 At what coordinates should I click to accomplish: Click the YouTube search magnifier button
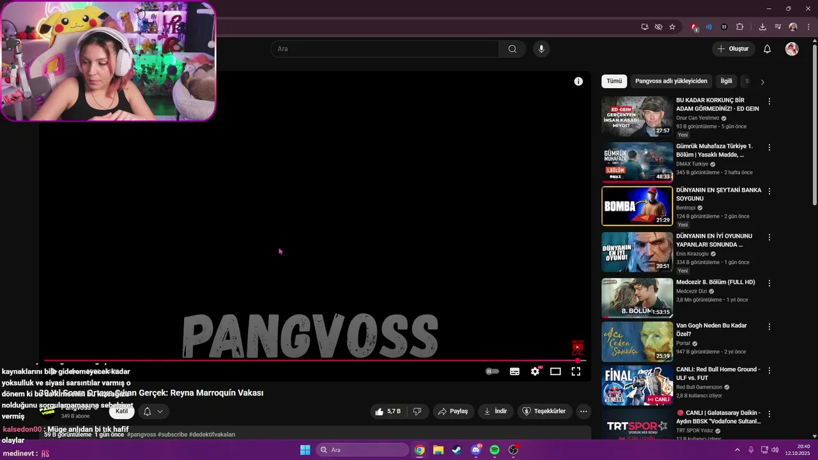pos(513,49)
